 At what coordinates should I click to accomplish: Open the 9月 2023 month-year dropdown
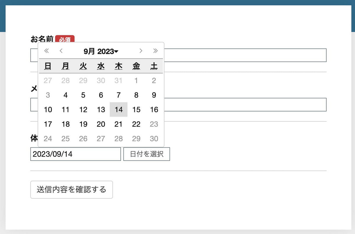point(101,51)
